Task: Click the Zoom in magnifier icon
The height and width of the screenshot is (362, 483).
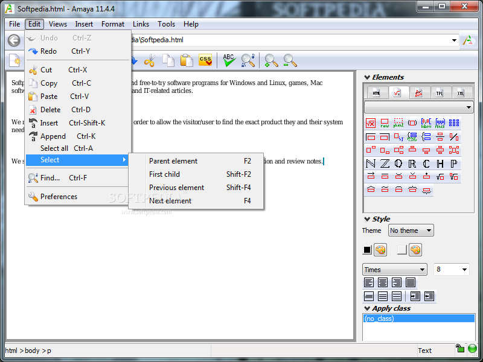Action: coord(271,60)
